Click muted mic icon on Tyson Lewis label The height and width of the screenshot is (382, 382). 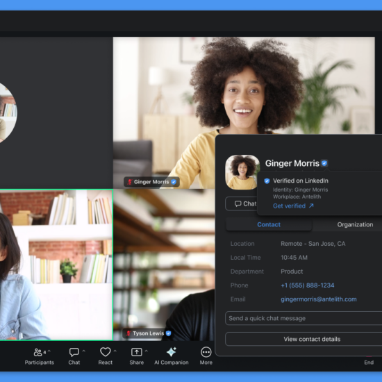(128, 333)
